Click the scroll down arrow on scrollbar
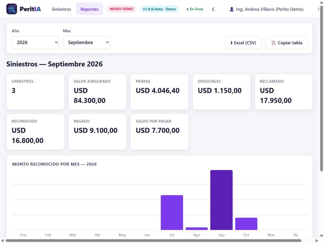The height and width of the screenshot is (243, 324). (x=322, y=236)
